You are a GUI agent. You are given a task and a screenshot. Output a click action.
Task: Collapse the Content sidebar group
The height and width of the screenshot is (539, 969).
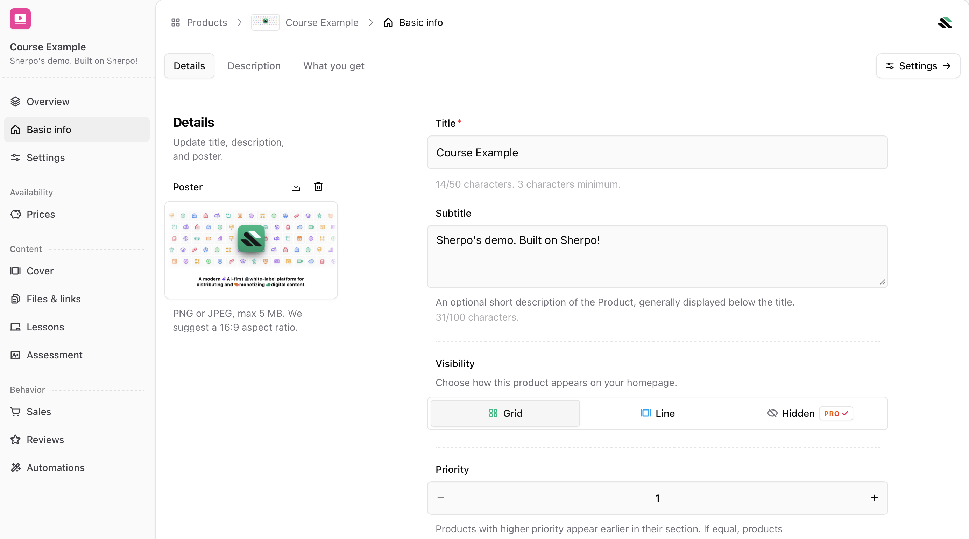tap(26, 249)
